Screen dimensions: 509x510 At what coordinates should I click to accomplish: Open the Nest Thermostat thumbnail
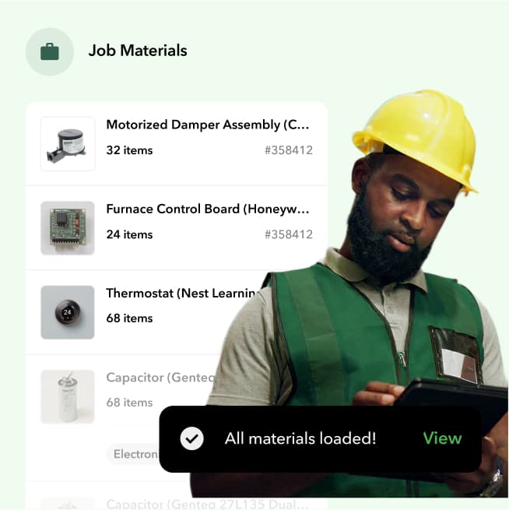pos(68,312)
